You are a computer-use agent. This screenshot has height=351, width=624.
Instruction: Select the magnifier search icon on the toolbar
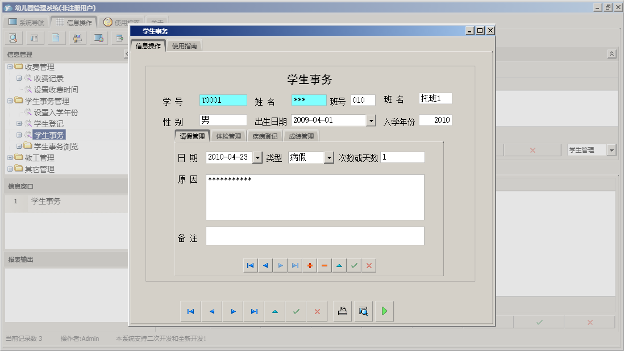click(x=13, y=37)
